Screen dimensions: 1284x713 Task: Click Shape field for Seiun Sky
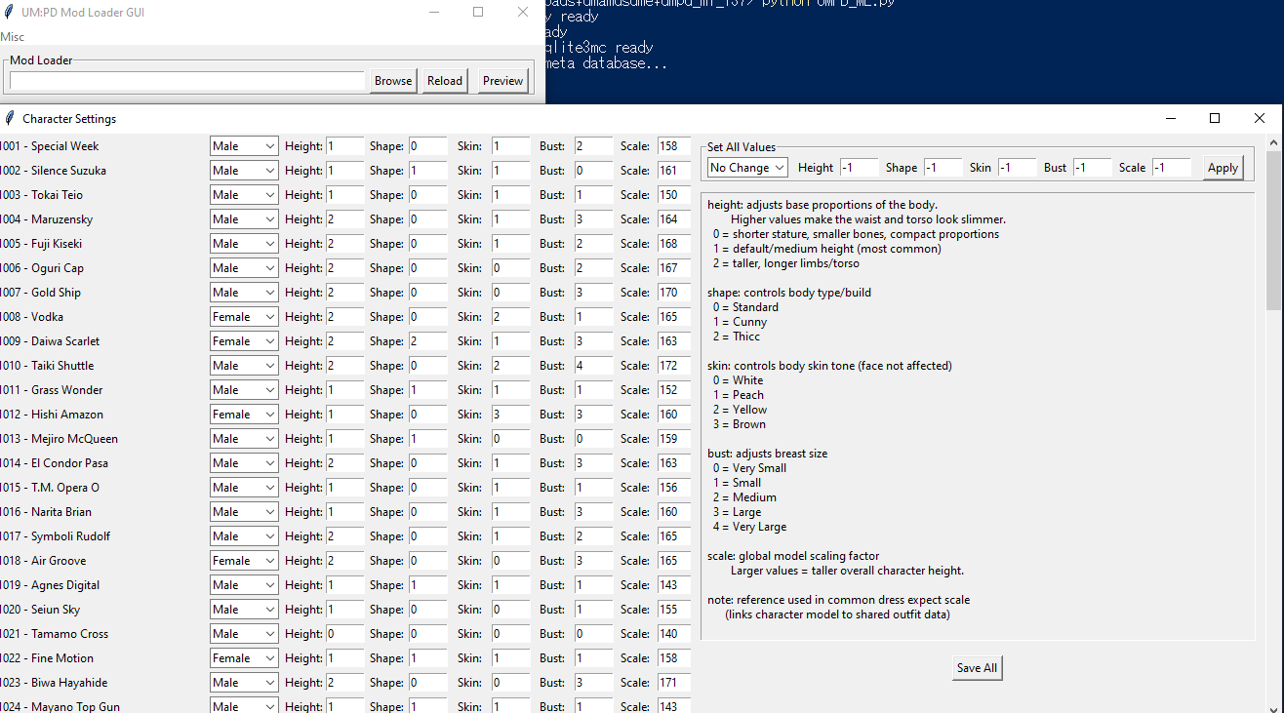click(427, 610)
